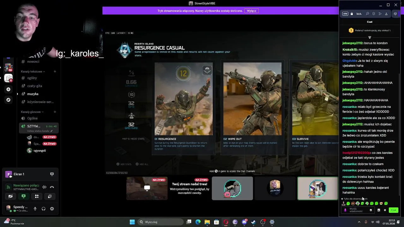Viewport: 404px width, 227px height.
Task: Turn on camera in Discord voice panel
Action: pyautogui.click(x=10, y=196)
